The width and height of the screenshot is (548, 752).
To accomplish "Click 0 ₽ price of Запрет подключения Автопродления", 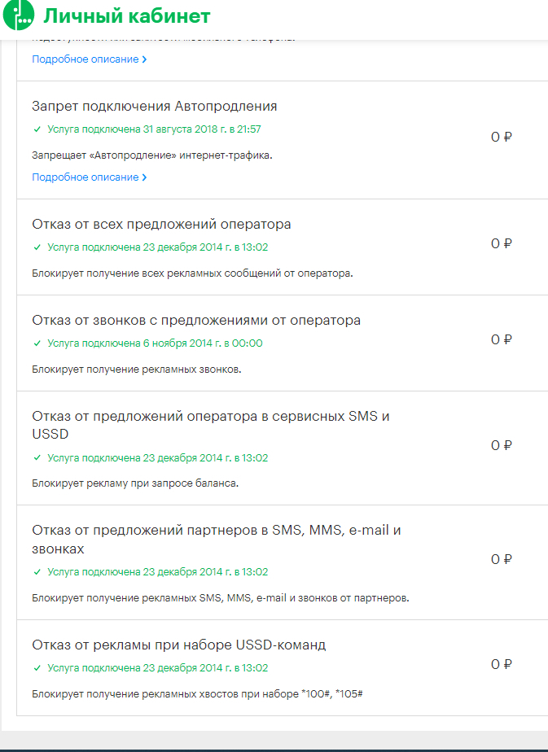I will click(501, 138).
